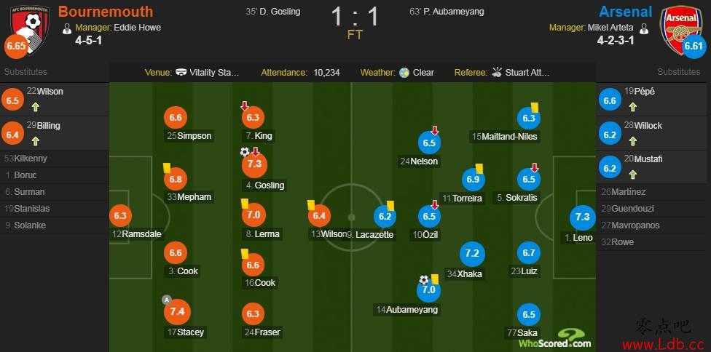Click Xhaka's 7.2 rating circle
Viewport: 711px width, 352px height.
coord(472,253)
